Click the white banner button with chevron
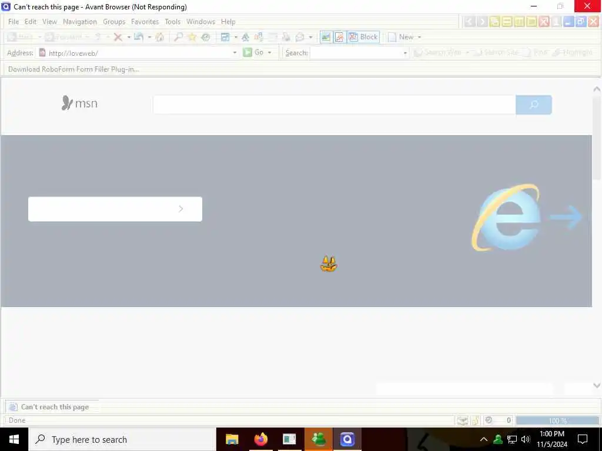Image resolution: width=602 pixels, height=451 pixels. click(x=115, y=209)
